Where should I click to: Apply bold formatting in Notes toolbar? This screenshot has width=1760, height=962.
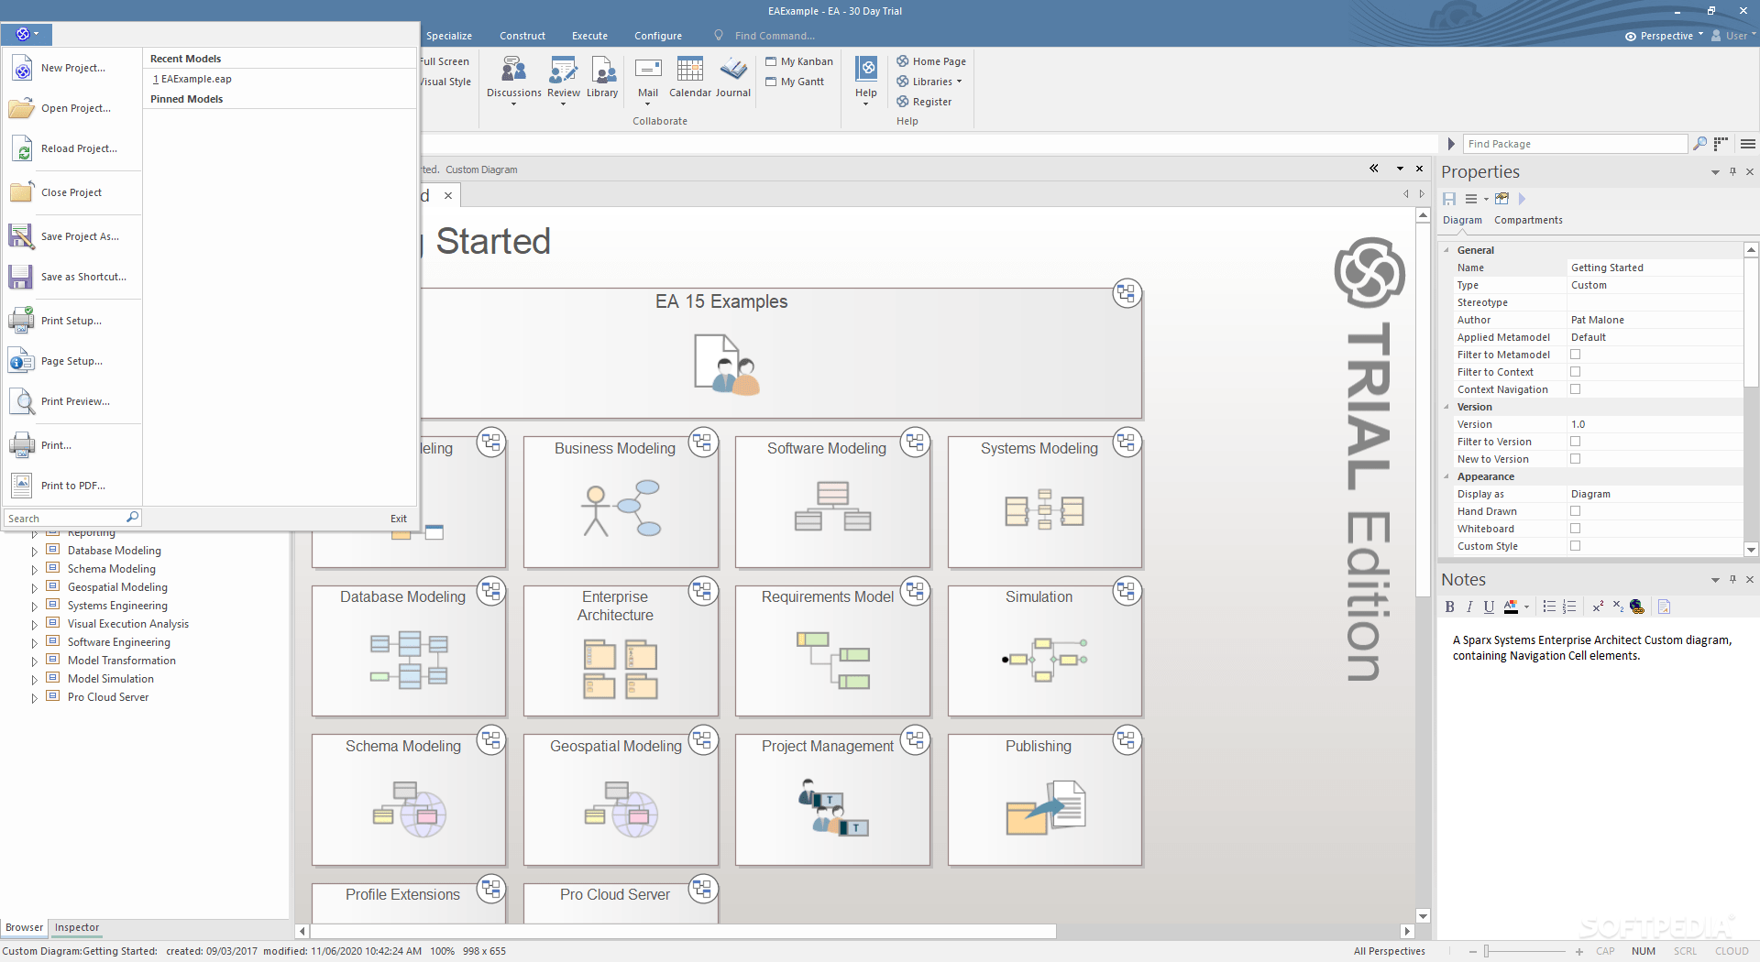[1449, 607]
